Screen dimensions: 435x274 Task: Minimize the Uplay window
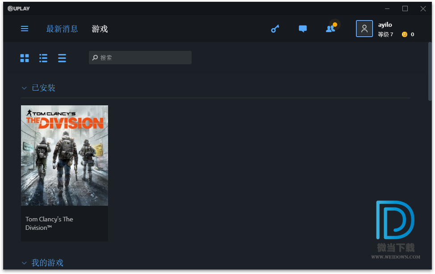pos(387,8)
